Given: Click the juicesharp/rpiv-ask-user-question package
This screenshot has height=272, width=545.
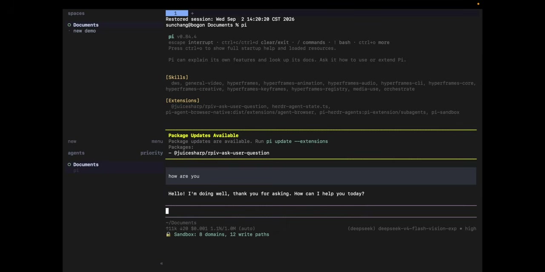Looking at the screenshot, I should pyautogui.click(x=221, y=153).
